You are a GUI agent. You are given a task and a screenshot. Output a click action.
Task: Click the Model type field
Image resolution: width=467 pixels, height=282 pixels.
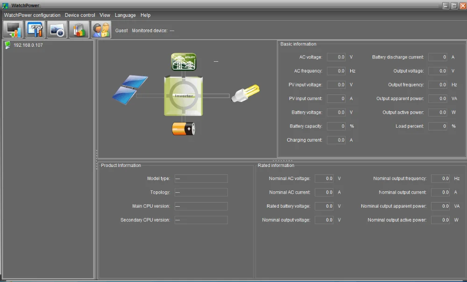pyautogui.click(x=201, y=179)
